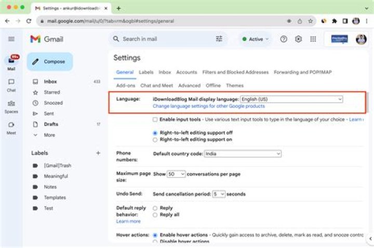
Task: Open Add-ons settings tab
Action: tap(126, 86)
